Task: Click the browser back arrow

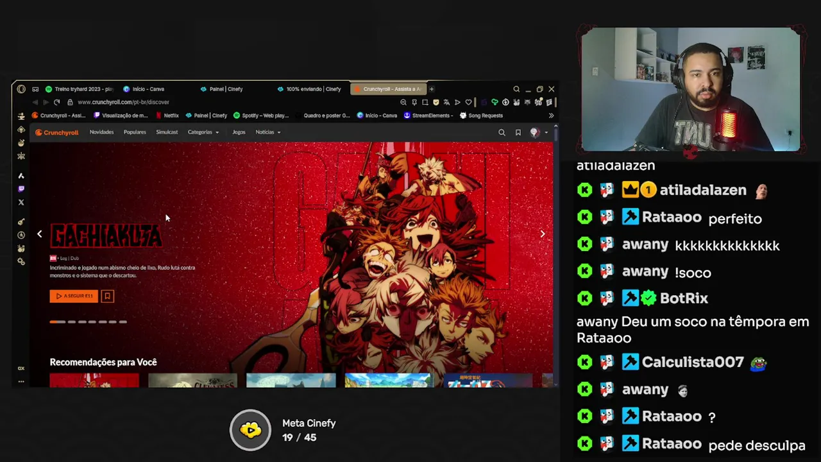Action: [x=35, y=102]
